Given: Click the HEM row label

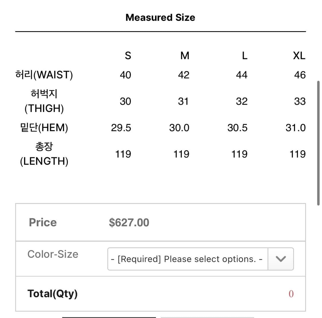Looking at the screenshot, I should pyautogui.click(x=44, y=127).
